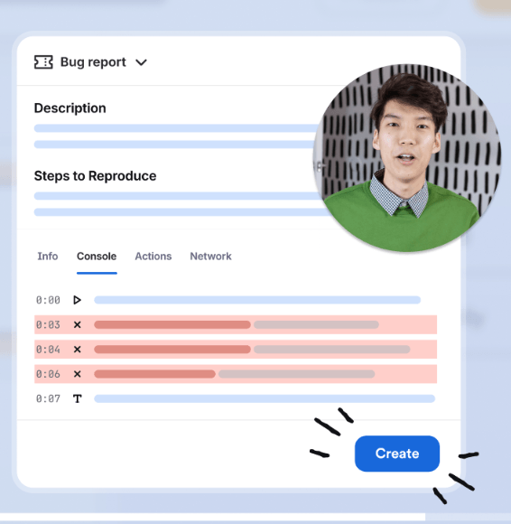
Task: Click the Create button
Action: (x=397, y=454)
